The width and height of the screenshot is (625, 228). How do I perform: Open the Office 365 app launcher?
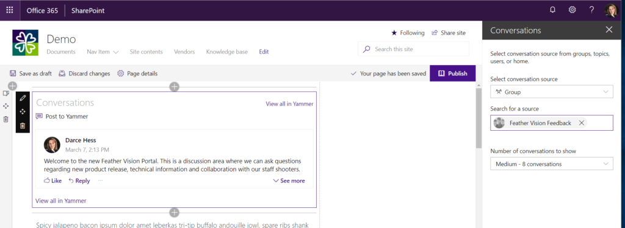click(x=10, y=10)
